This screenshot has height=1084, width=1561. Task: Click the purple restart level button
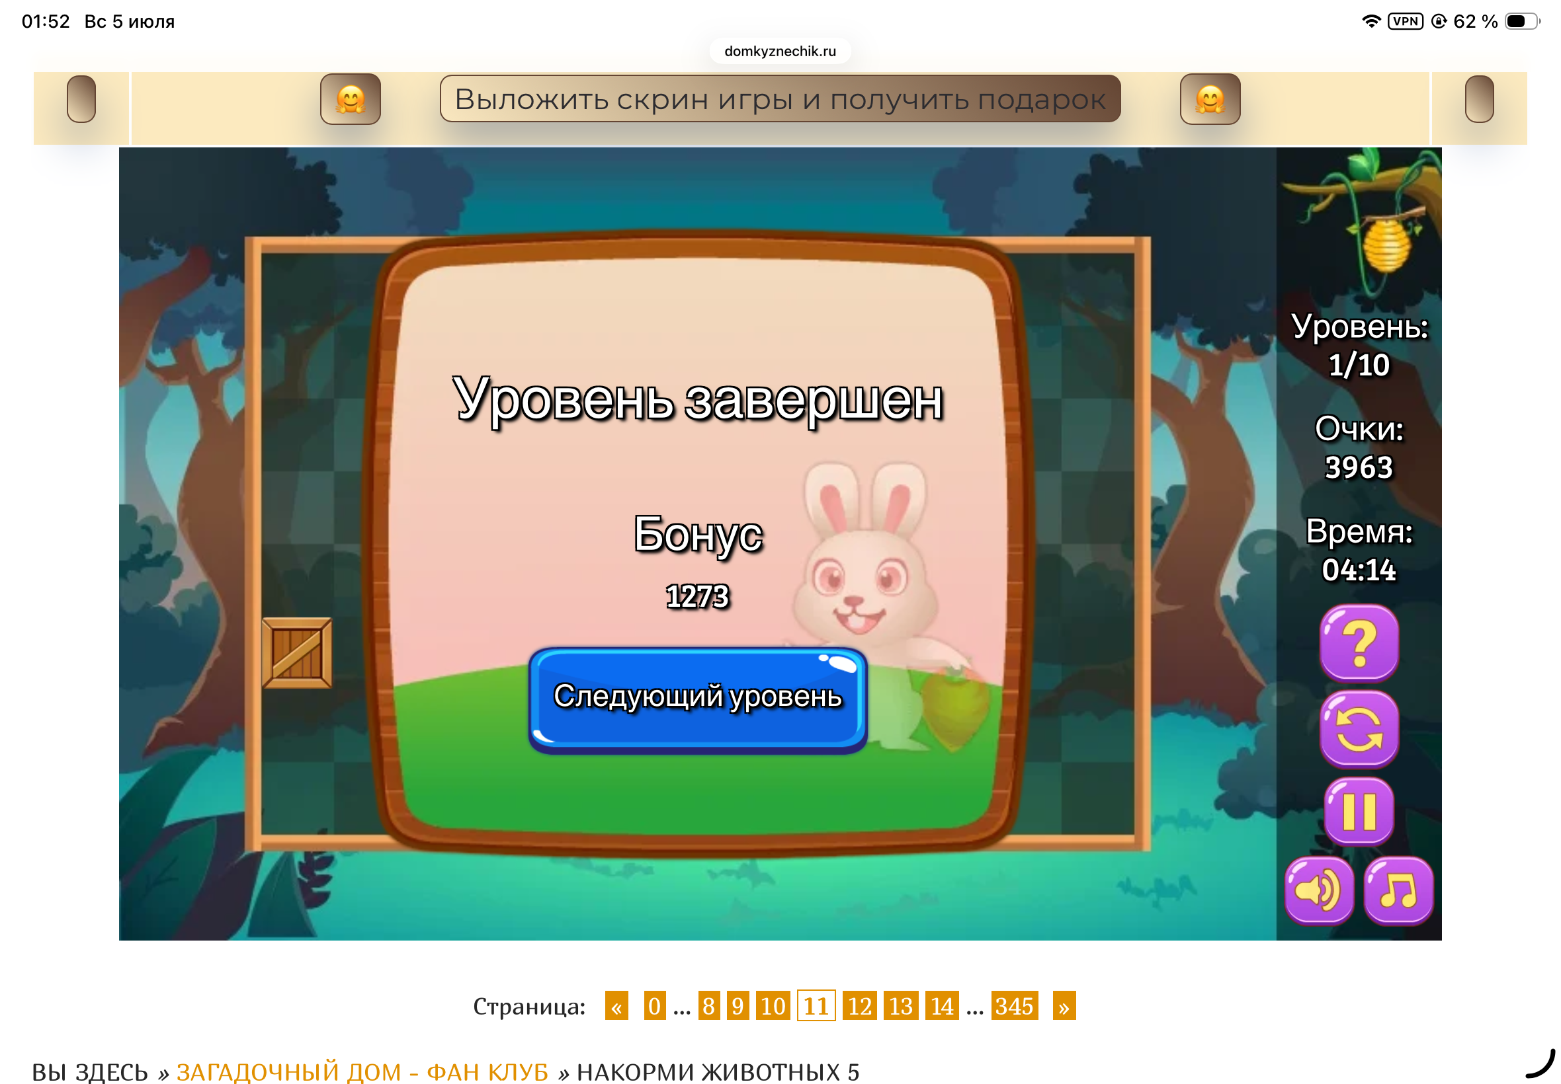[1359, 730]
